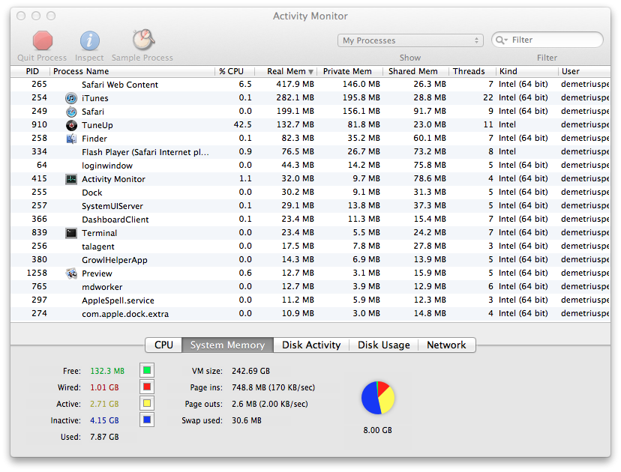Viewport: 621px width, 472px height.
Task: Select the System Memory tab
Action: click(228, 345)
